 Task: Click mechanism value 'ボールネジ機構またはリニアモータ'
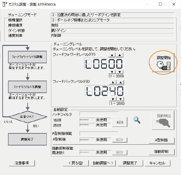tap(113, 20)
